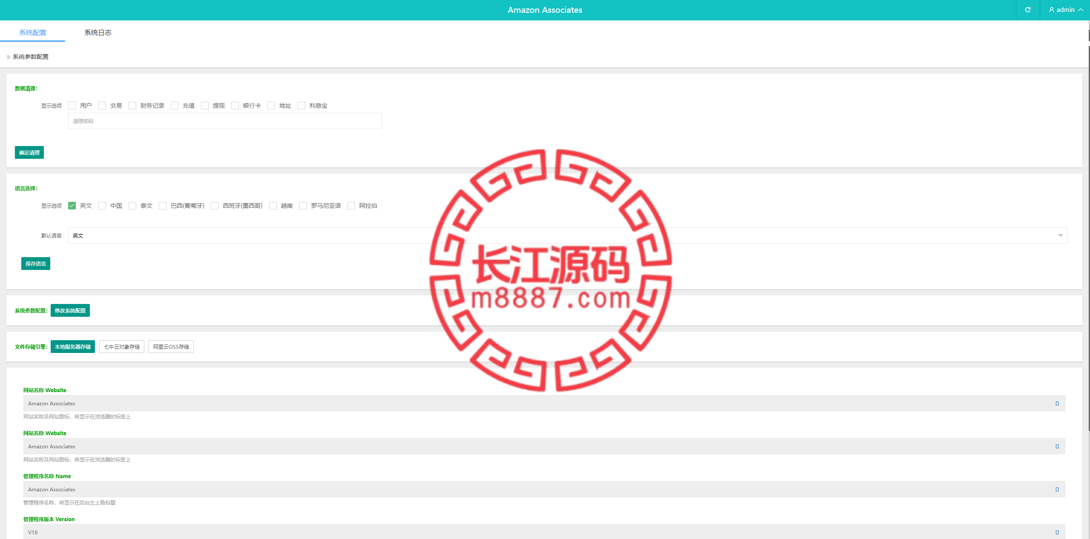Click the 确定清理 button
1090x539 pixels.
tap(29, 152)
